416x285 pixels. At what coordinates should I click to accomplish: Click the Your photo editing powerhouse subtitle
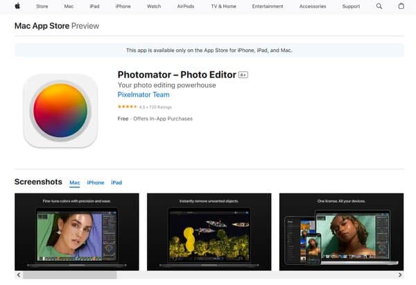tap(167, 85)
